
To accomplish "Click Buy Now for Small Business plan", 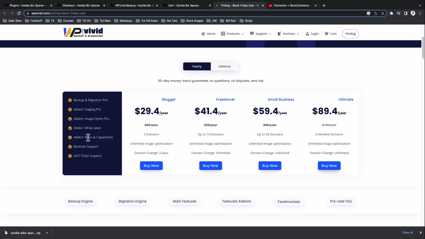I will point(270,166).
